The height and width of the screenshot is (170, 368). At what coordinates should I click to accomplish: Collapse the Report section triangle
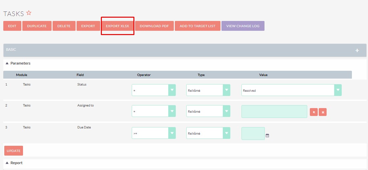click(7, 163)
